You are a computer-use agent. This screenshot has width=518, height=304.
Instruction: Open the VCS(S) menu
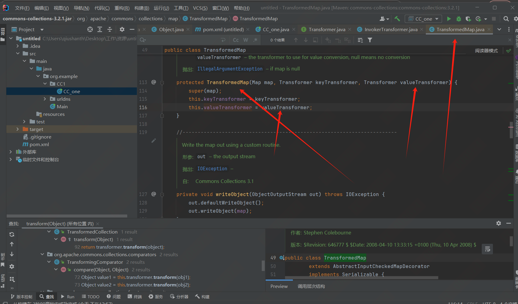tap(200, 8)
